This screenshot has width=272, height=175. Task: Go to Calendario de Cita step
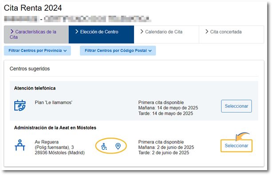[x=166, y=35]
